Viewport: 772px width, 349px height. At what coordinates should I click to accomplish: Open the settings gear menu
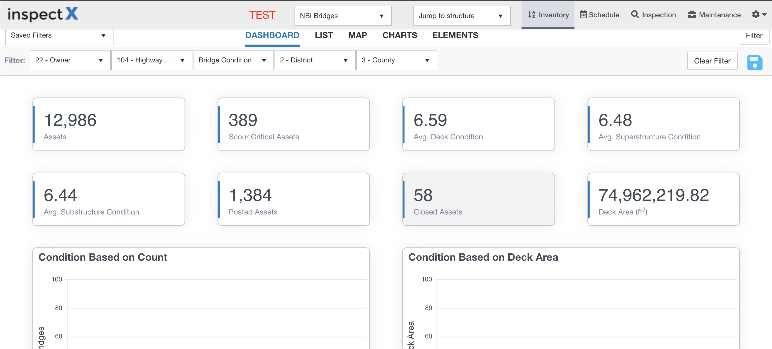point(758,14)
